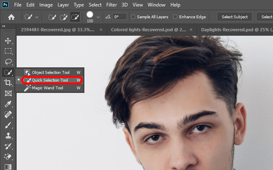Click the brush angle input field
The height and width of the screenshot is (170, 273).
coord(119,17)
